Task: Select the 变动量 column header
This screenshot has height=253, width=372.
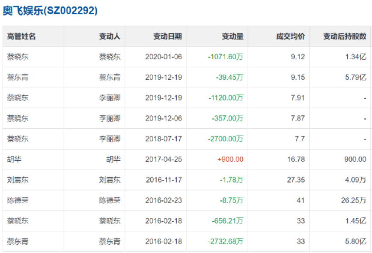Action: click(232, 36)
